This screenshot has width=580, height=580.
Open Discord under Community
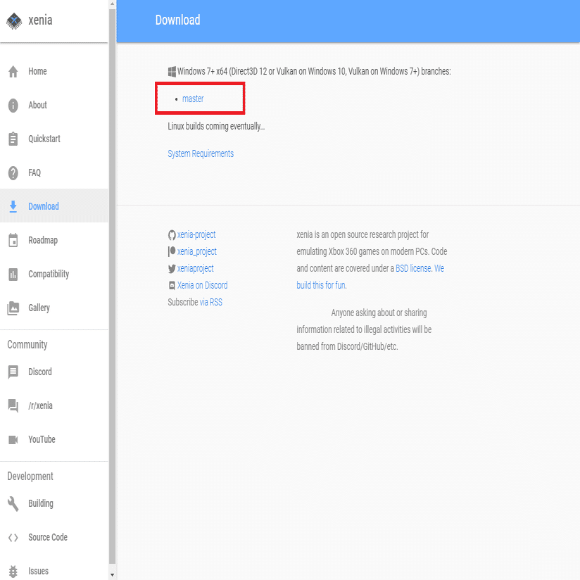pos(54,372)
